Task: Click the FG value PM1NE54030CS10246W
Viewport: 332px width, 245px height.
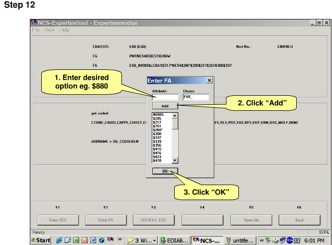Action: pyautogui.click(x=150, y=56)
